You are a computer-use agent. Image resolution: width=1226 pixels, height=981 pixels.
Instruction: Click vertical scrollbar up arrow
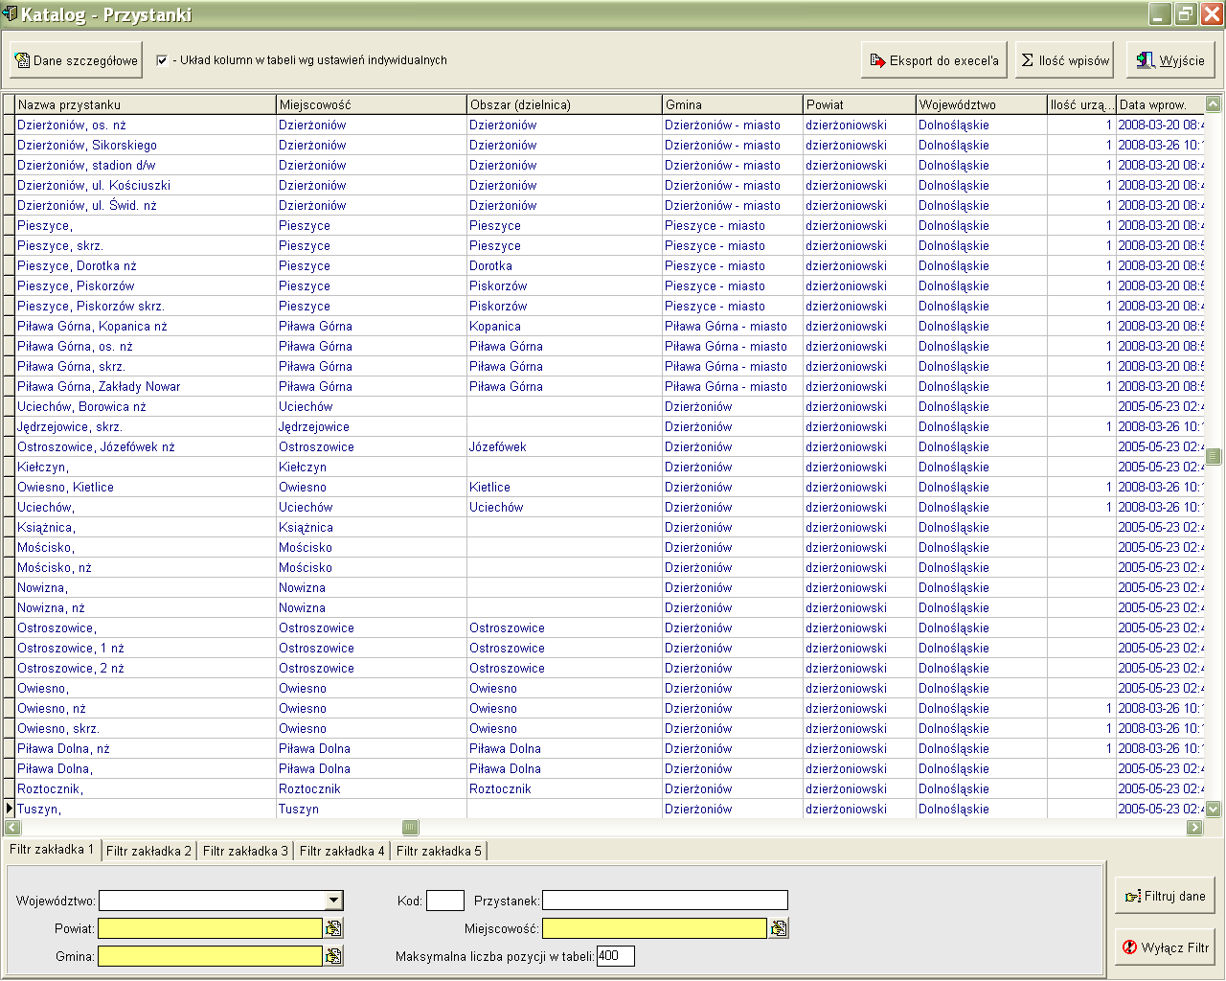[1214, 104]
